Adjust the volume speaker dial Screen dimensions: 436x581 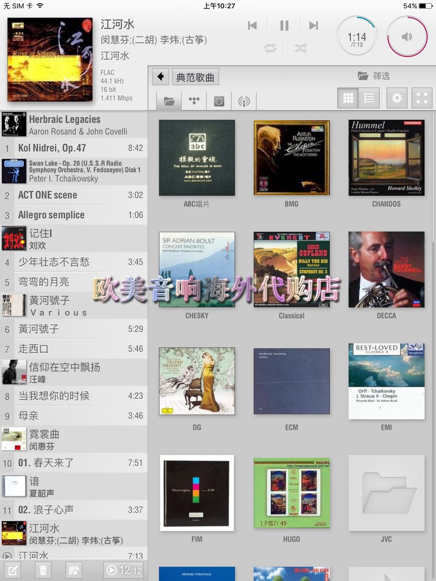[x=407, y=37]
